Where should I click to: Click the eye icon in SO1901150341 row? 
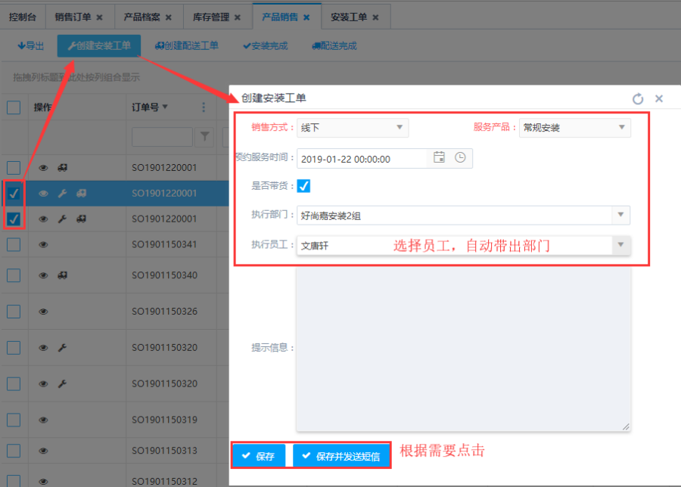[44, 244]
